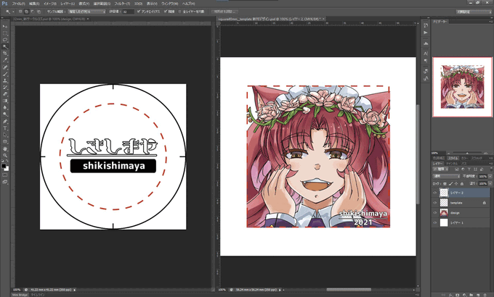This screenshot has height=297, width=494.
Task: Open the tool preset picker arrow
Action: coord(13,12)
